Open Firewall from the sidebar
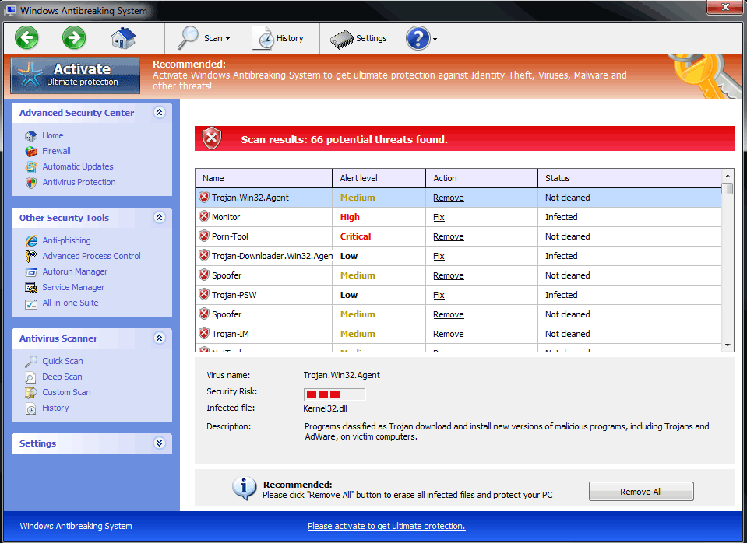 pyautogui.click(x=56, y=151)
